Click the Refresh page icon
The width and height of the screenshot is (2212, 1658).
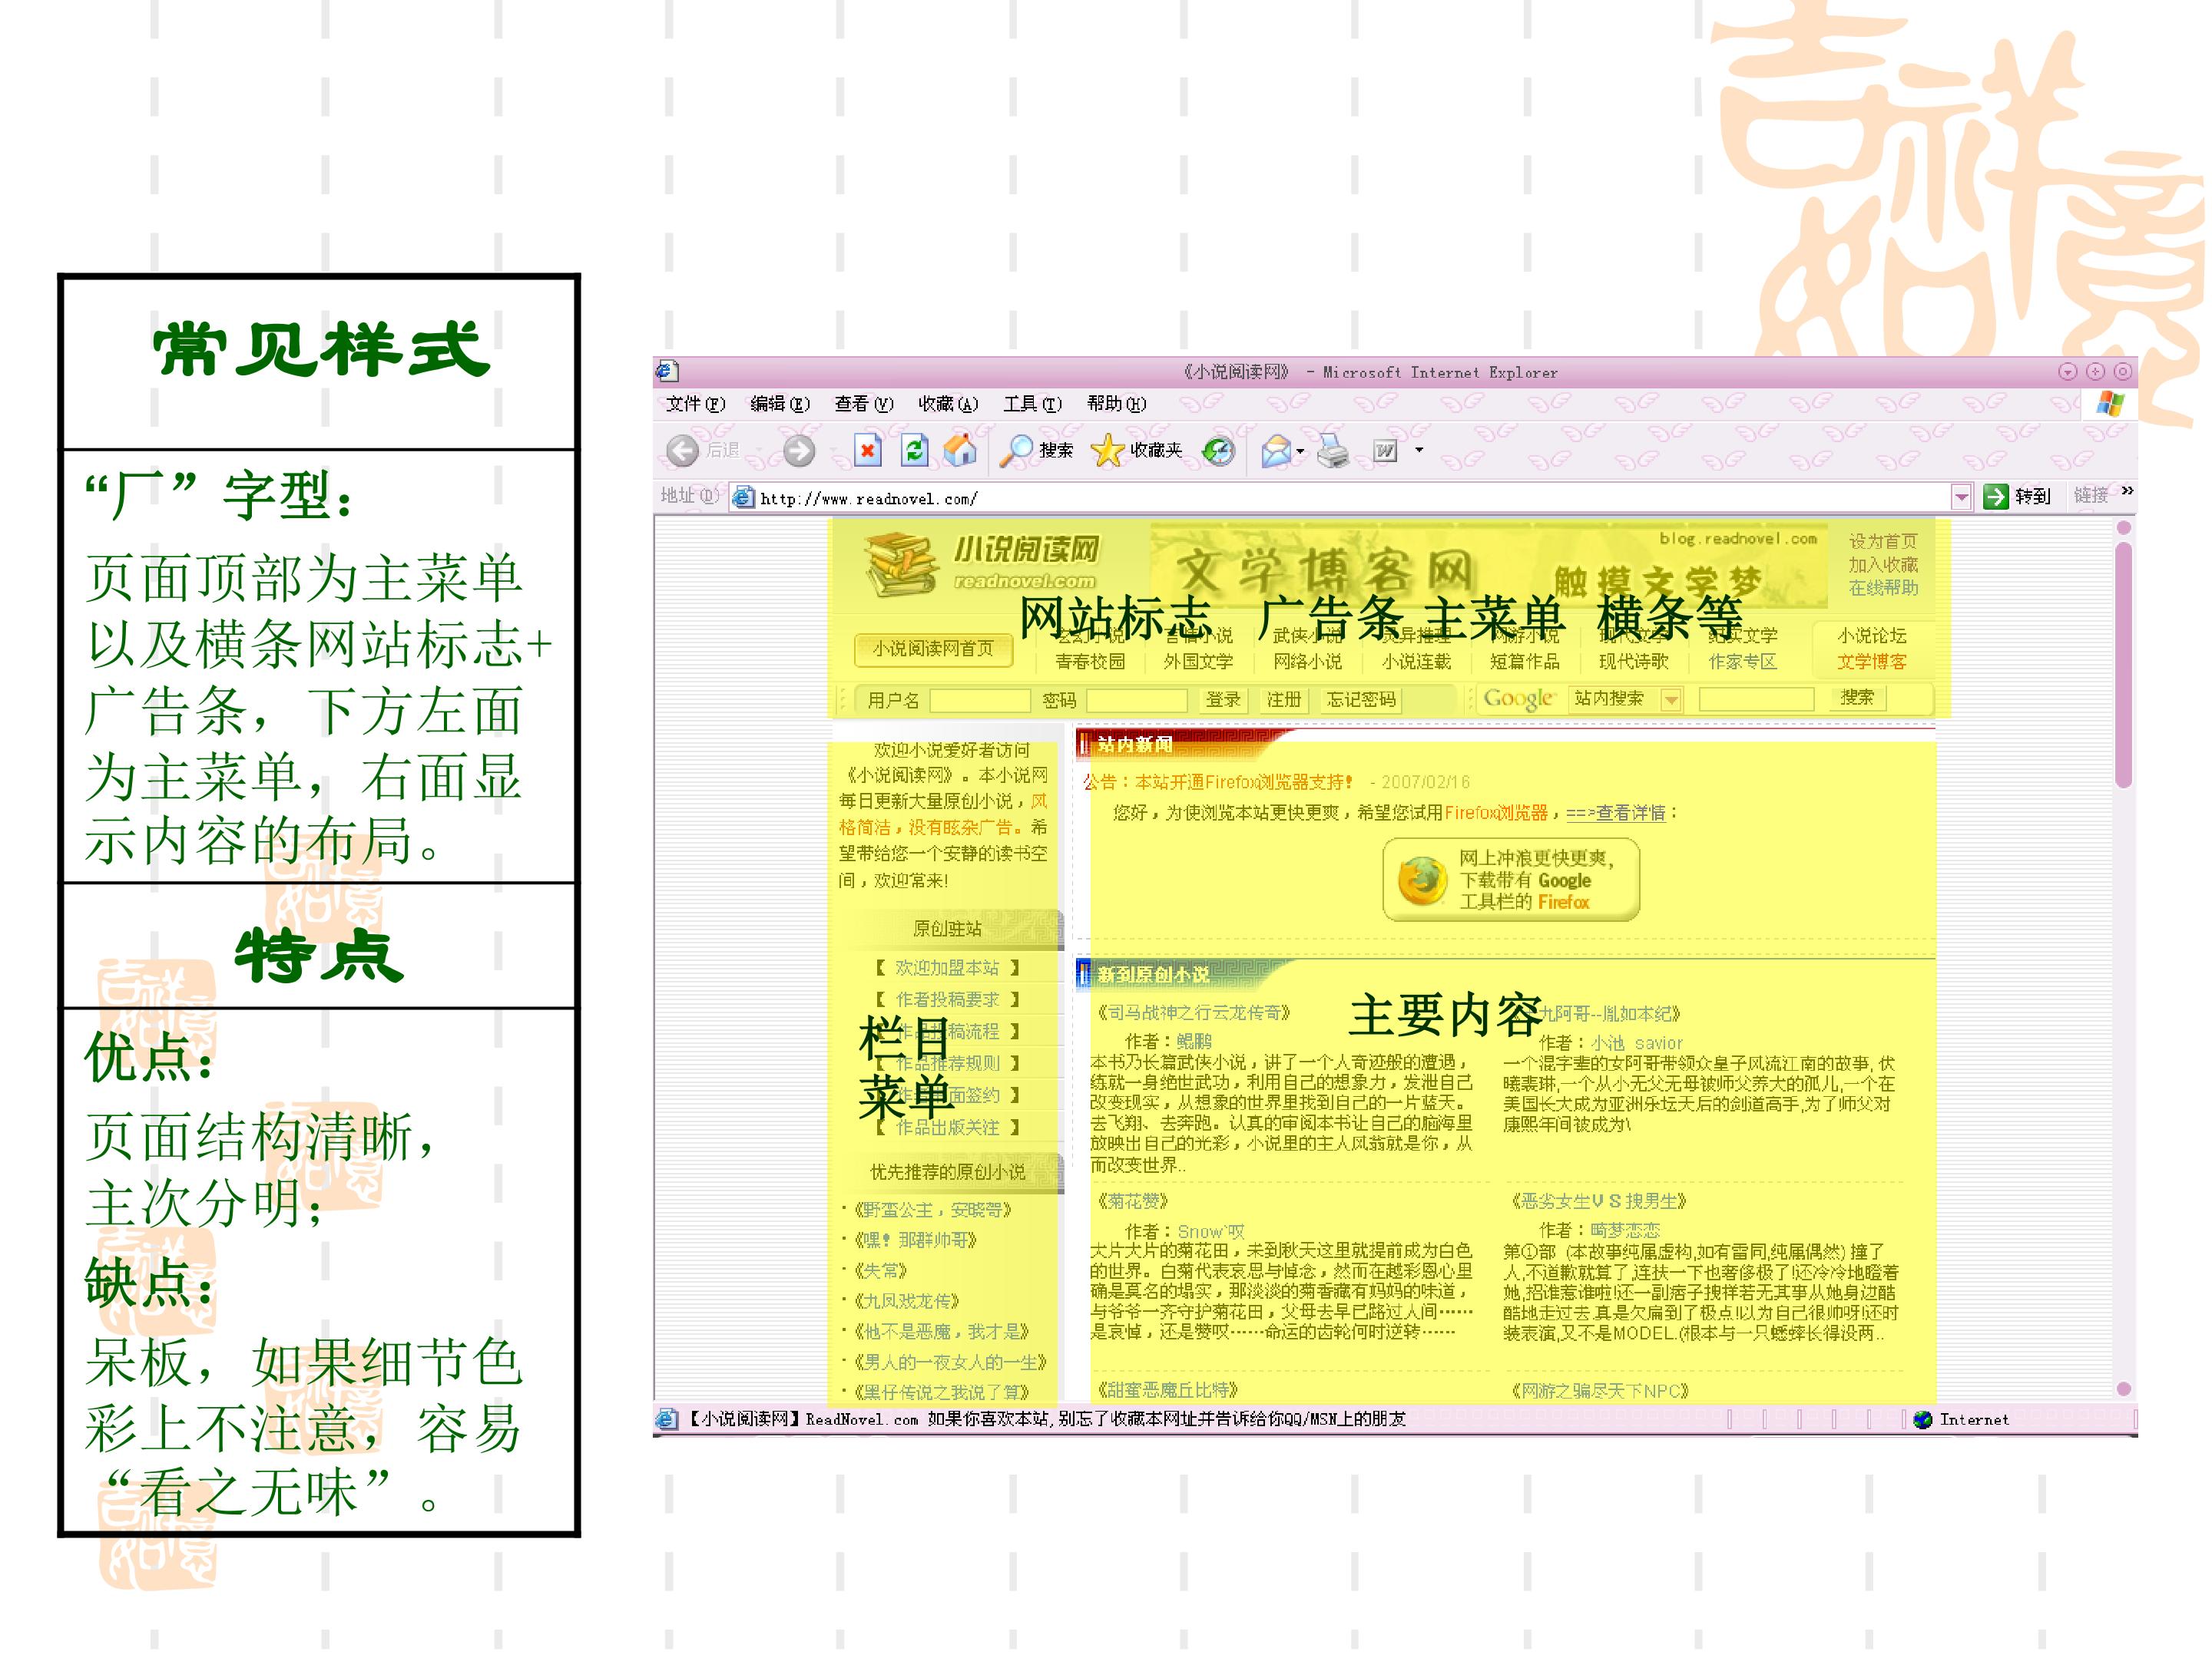click(914, 451)
